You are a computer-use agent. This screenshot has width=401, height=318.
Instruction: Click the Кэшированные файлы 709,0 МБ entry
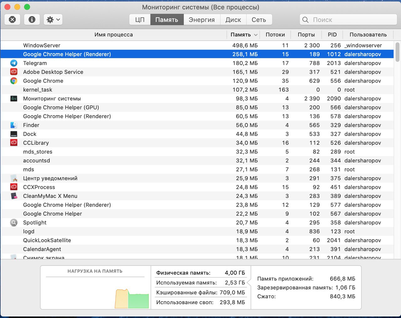pos(200,293)
